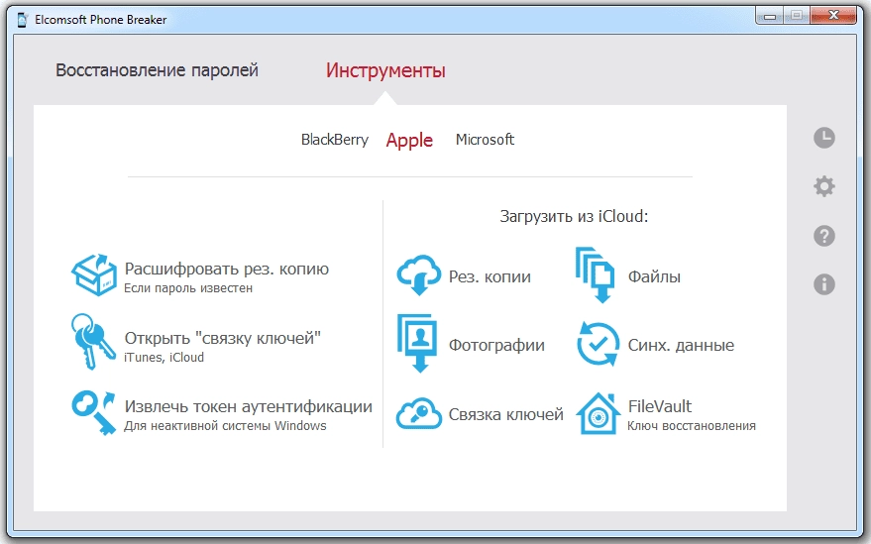Select the Инструменты tab
The image size is (871, 544).
385,70
